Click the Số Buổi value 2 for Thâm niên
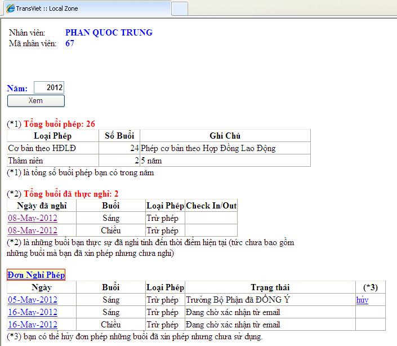The image size is (397, 346). [x=119, y=161]
